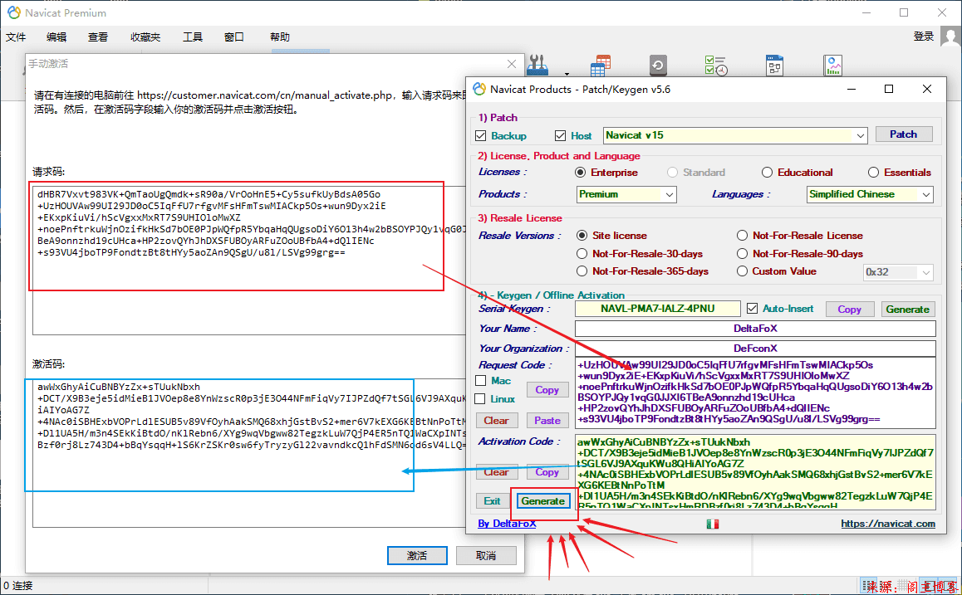The width and height of the screenshot is (962, 595).
Task: Click Clear button under Activation Code
Action: [x=496, y=472]
